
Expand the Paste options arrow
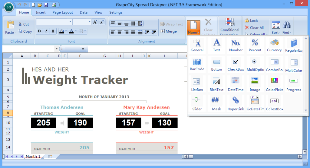point(15,33)
